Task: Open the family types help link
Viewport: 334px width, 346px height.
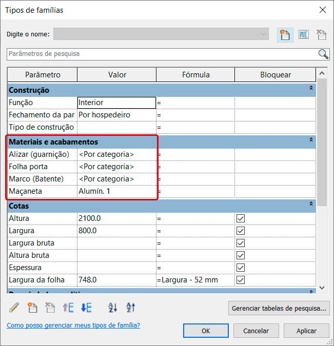Action: [73, 325]
